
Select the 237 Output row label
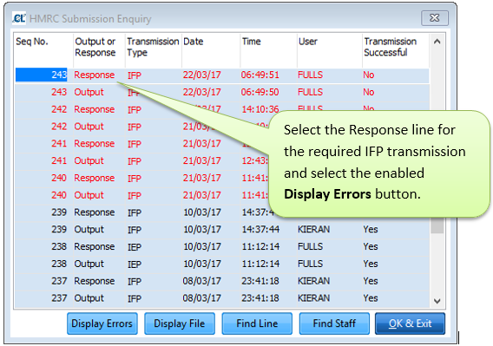[x=89, y=298]
